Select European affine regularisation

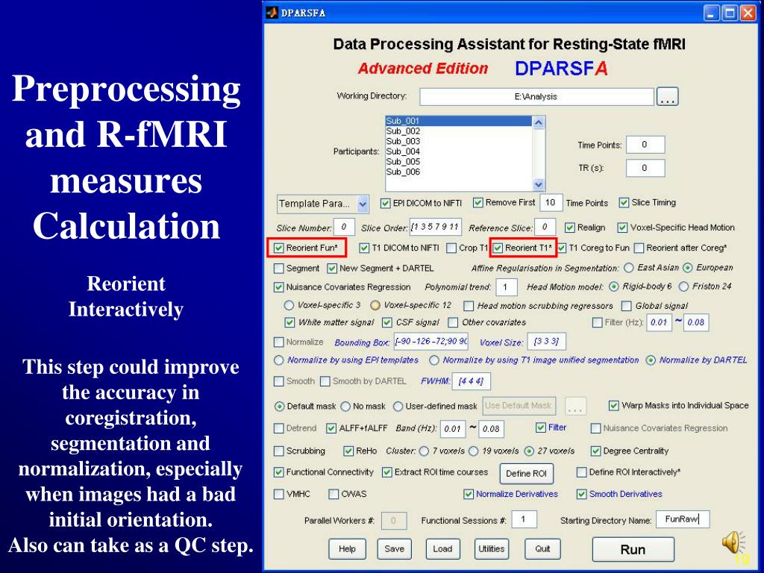[687, 268]
